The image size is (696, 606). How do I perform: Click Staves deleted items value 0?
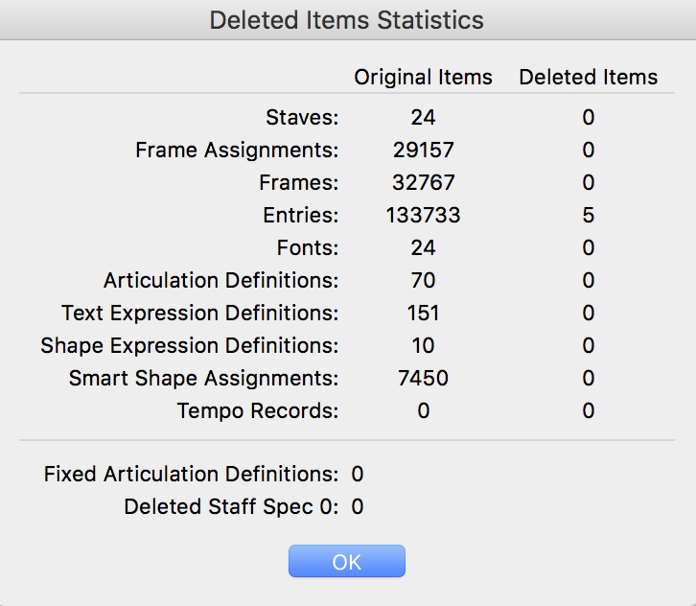click(589, 118)
